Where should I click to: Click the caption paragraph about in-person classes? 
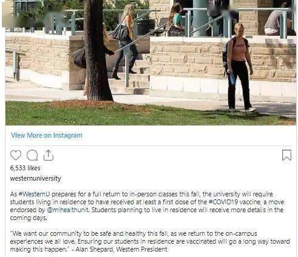click(x=147, y=206)
